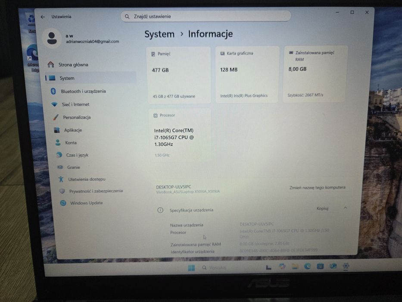This screenshot has width=402, height=302.
Task: Click the Znajdź ustawienie search field
Action: click(x=206, y=16)
